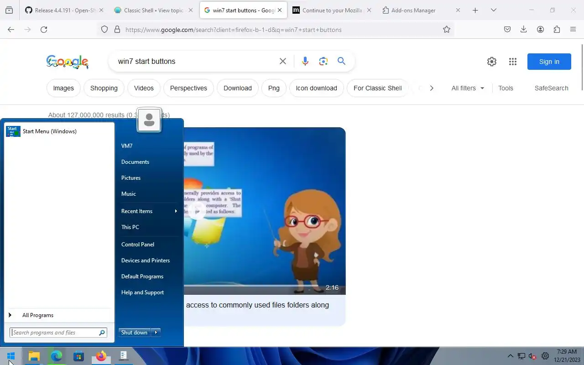Image resolution: width=584 pixels, height=365 pixels.
Task: Click the Google logo
Action: pyautogui.click(x=68, y=62)
